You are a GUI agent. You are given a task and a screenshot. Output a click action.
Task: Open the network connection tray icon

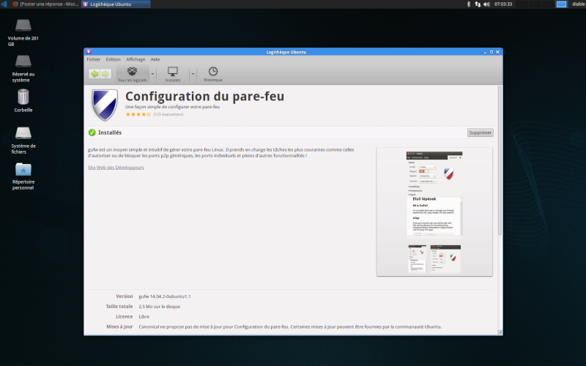(x=478, y=4)
